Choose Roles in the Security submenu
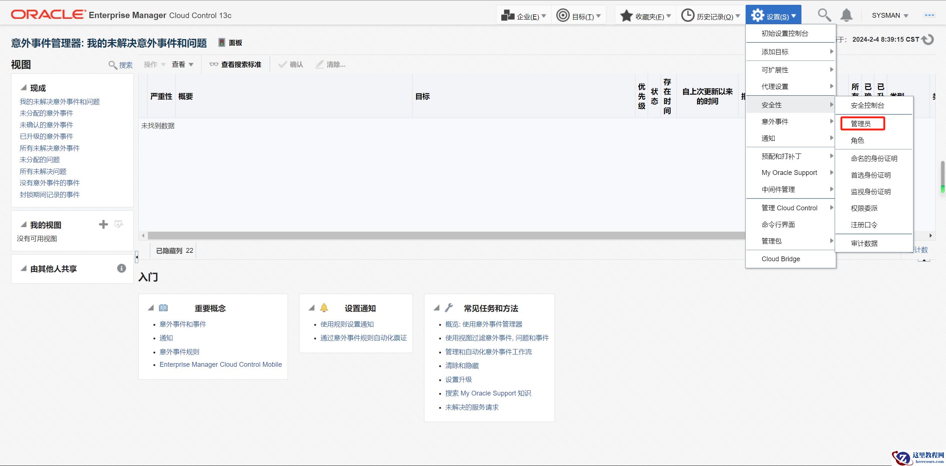Image resolution: width=946 pixels, height=466 pixels. [x=857, y=141]
